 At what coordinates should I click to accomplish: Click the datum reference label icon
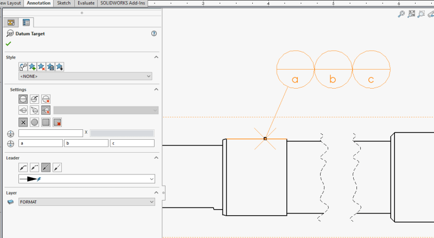pyautogui.click(x=10, y=143)
